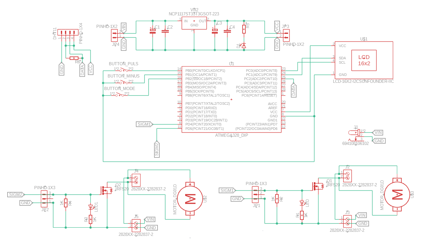423x239 pixels.
Task: Select capacitor C2 symbol
Action: (165, 31)
